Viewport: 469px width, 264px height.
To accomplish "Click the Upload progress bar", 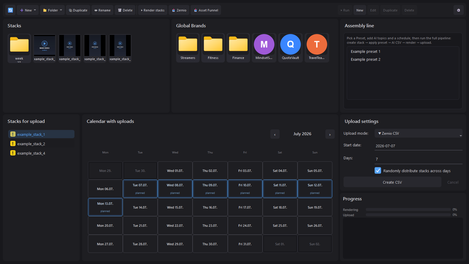I will tap(408, 215).
